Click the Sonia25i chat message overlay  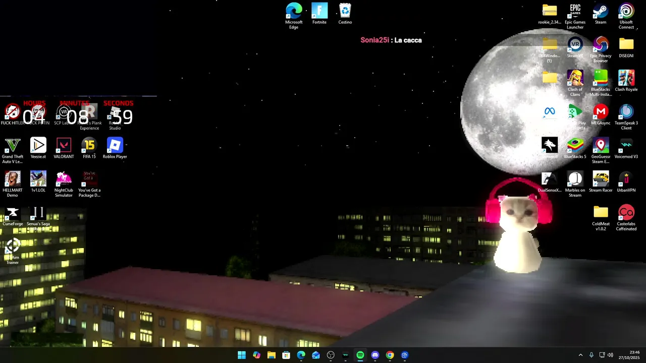tap(391, 40)
